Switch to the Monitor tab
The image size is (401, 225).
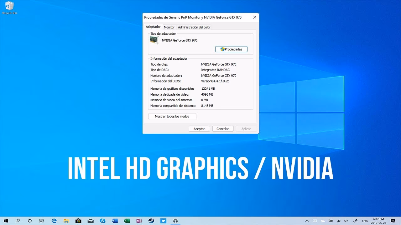(x=169, y=27)
